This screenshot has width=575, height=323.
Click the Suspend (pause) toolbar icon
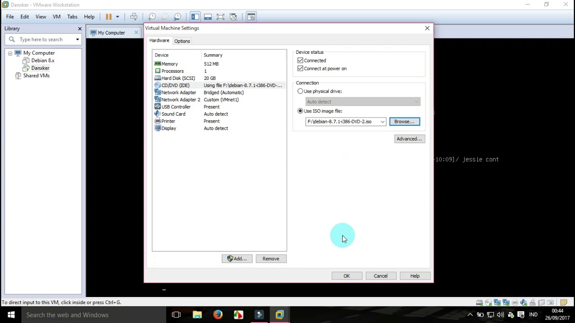[x=109, y=17]
